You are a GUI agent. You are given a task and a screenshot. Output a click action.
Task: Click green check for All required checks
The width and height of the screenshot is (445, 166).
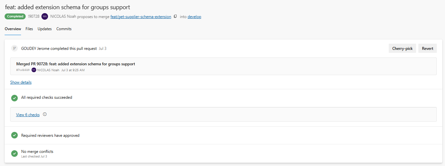[x=14, y=98]
